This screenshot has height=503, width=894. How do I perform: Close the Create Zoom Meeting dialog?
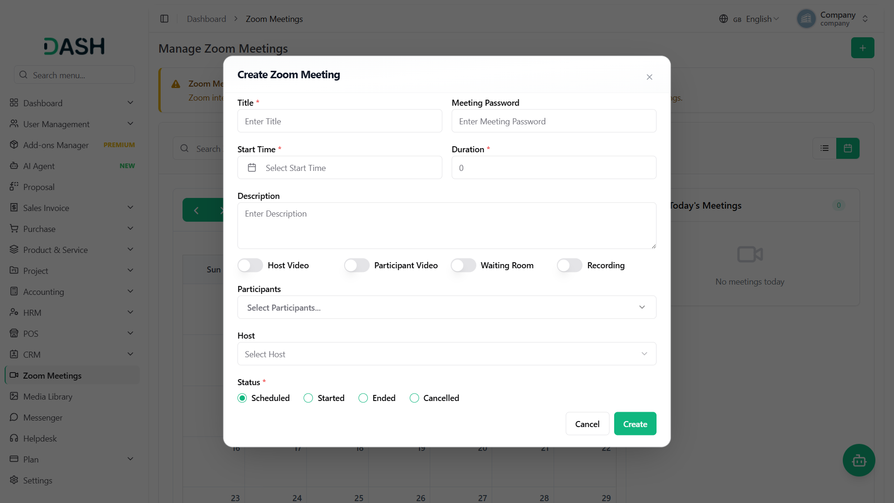click(650, 77)
